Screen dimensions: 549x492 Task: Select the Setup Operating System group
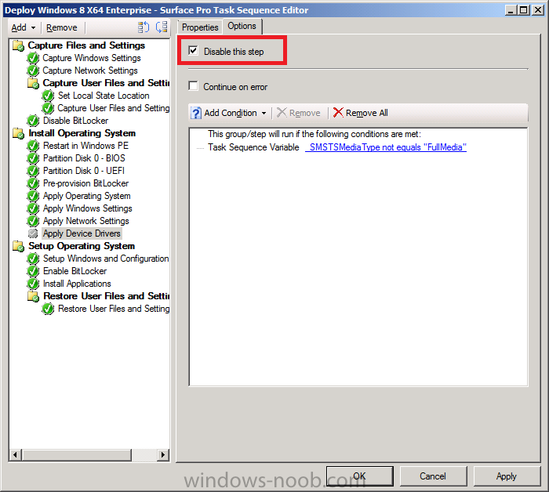tap(82, 246)
